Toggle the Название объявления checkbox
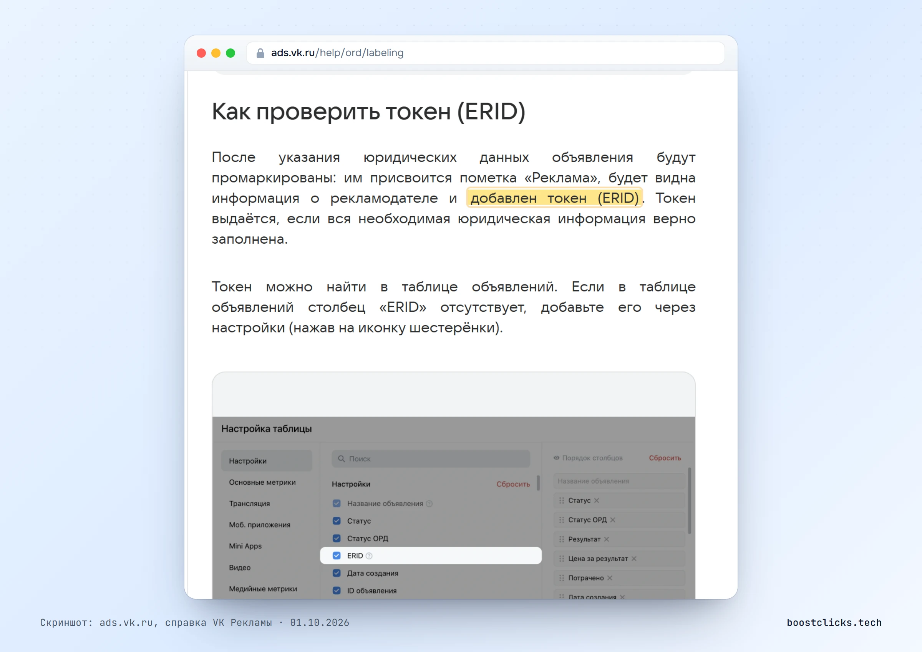The width and height of the screenshot is (922, 652). [x=337, y=503]
